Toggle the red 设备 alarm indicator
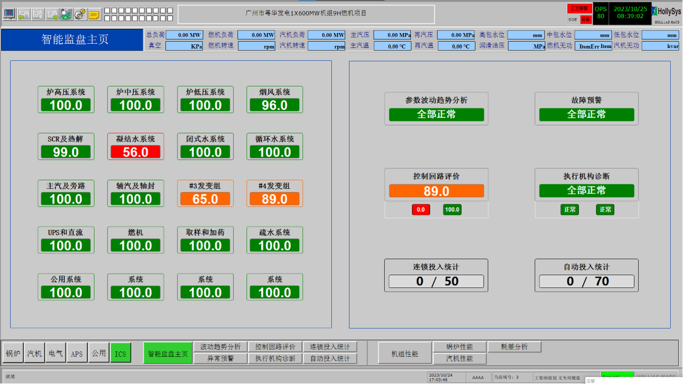The width and height of the screenshot is (683, 384). [x=585, y=19]
